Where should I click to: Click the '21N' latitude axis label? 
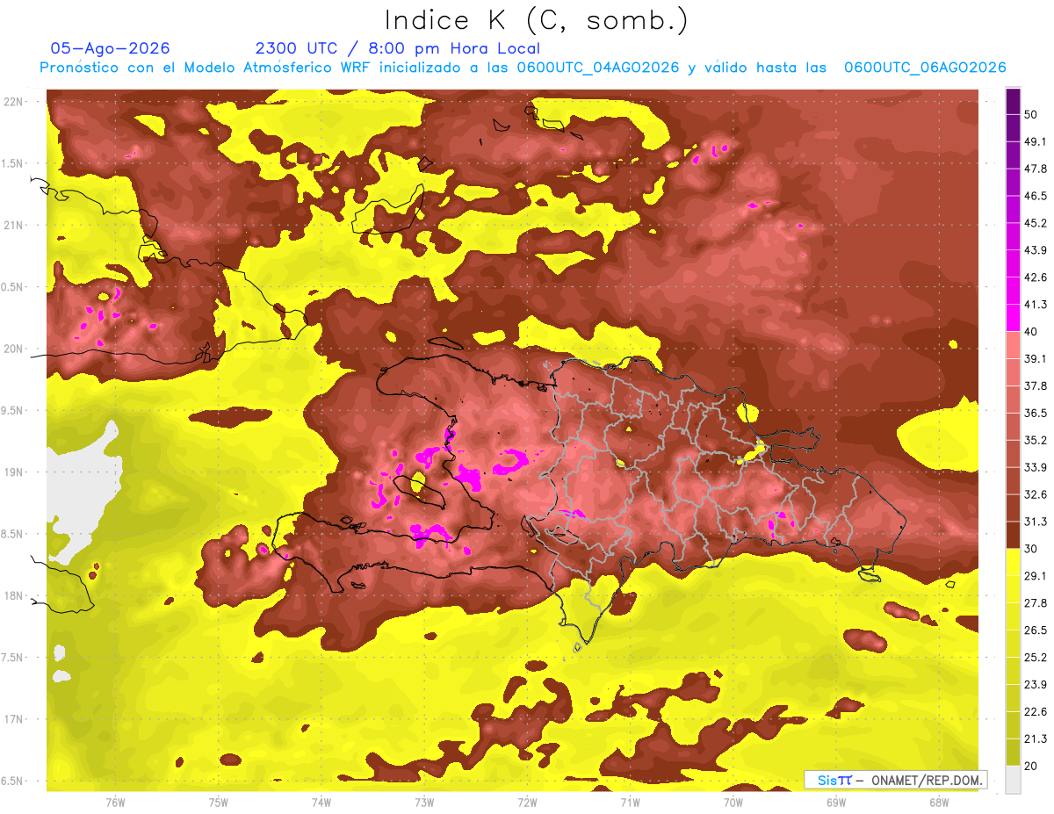point(14,225)
